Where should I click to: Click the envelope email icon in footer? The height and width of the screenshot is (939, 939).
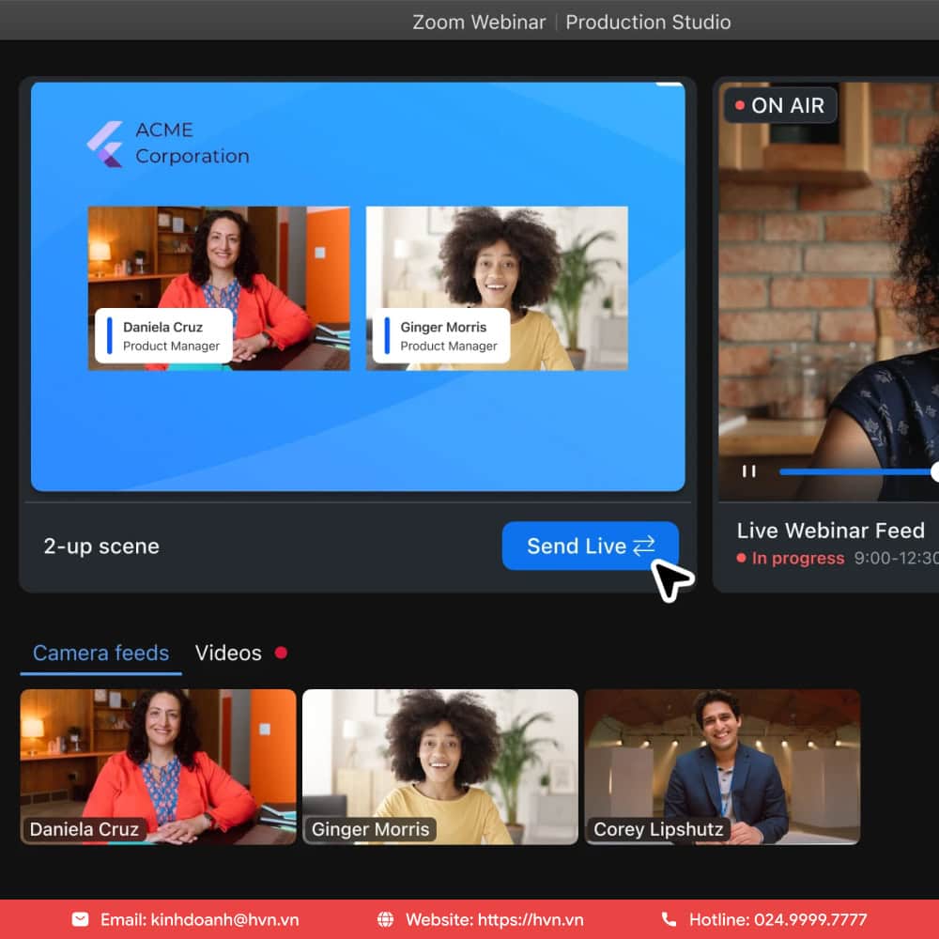(x=80, y=919)
